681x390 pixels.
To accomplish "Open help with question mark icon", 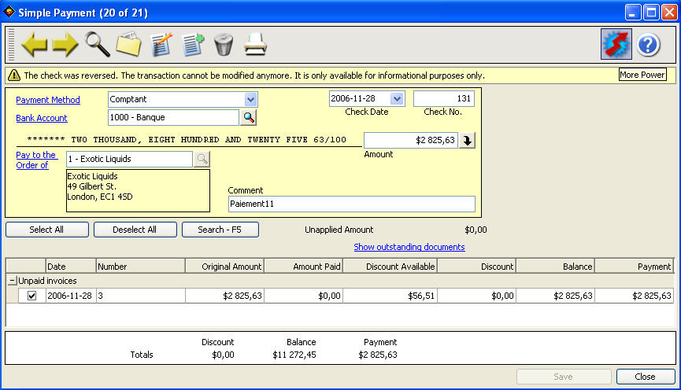I will 649,44.
